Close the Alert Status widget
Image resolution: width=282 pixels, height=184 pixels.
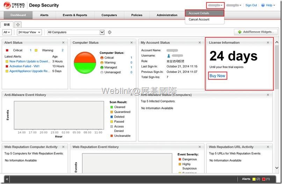63,43
